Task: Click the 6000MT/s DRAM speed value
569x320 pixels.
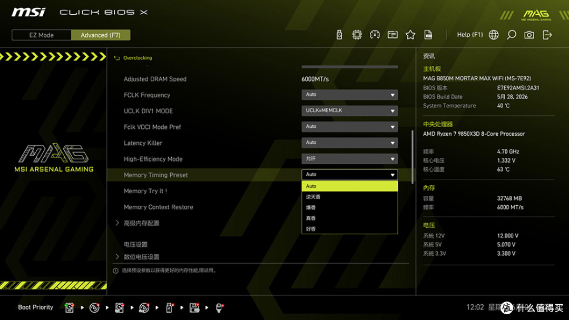Action: click(315, 79)
